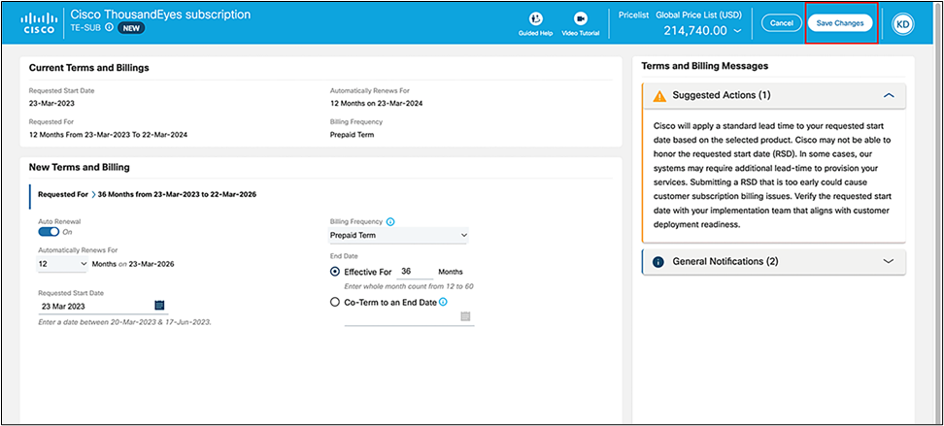Click the Billing Frequency info icon
The height and width of the screenshot is (426, 944).
point(389,222)
